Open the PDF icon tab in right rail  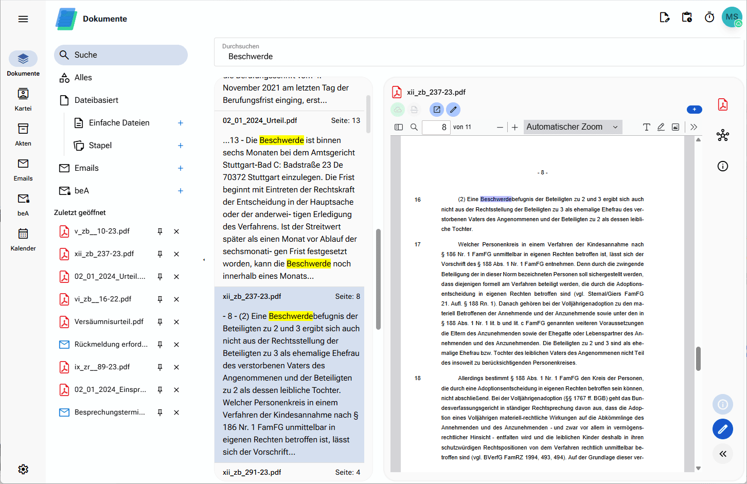pyautogui.click(x=723, y=104)
